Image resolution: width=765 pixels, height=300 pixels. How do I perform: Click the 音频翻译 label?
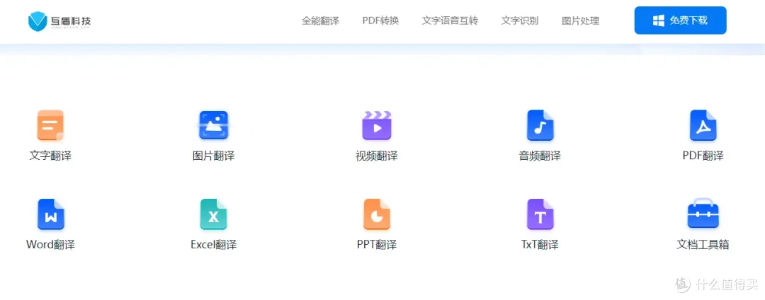pyautogui.click(x=540, y=156)
